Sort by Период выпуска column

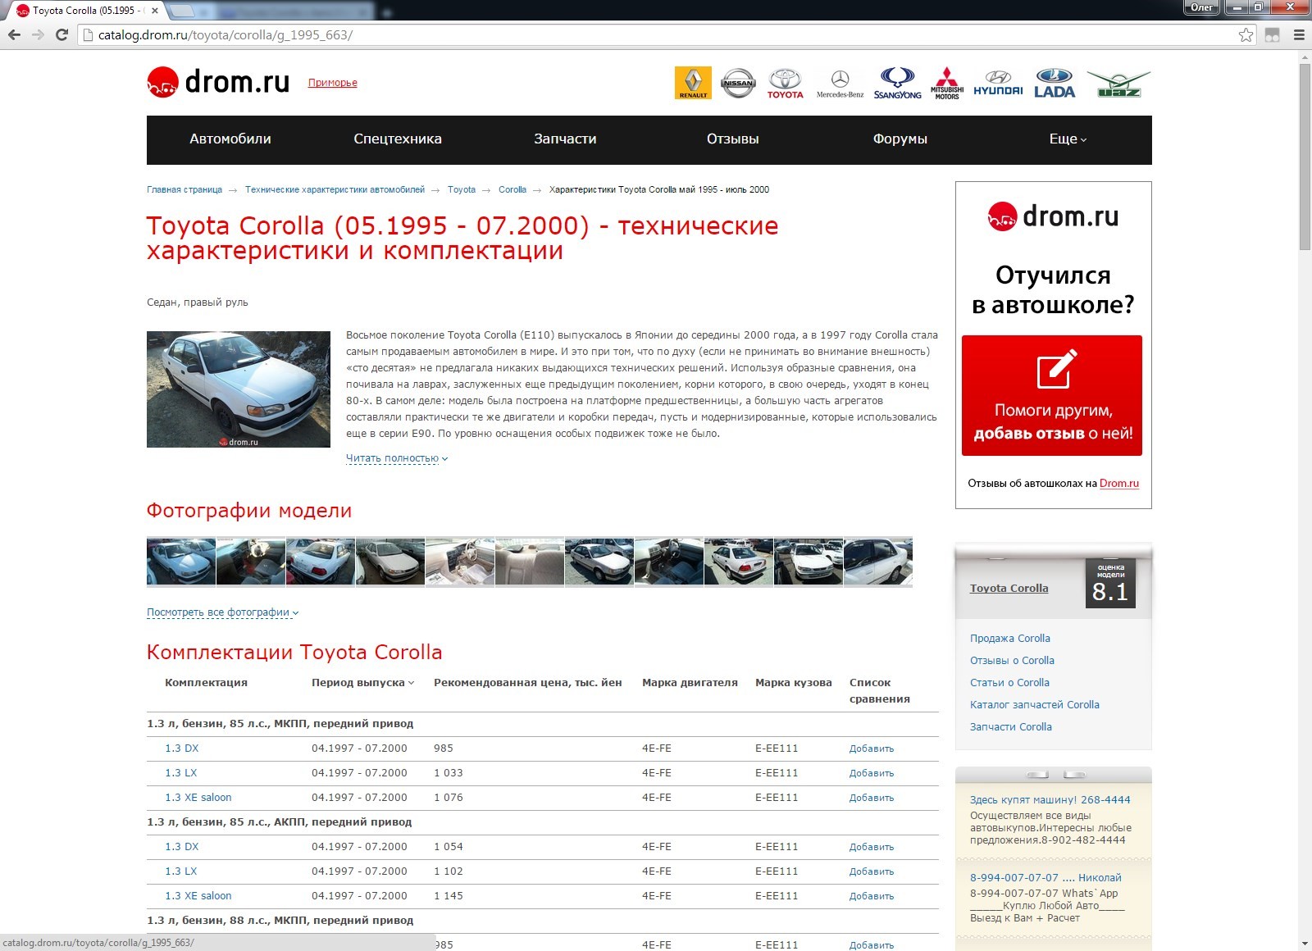pyautogui.click(x=362, y=683)
